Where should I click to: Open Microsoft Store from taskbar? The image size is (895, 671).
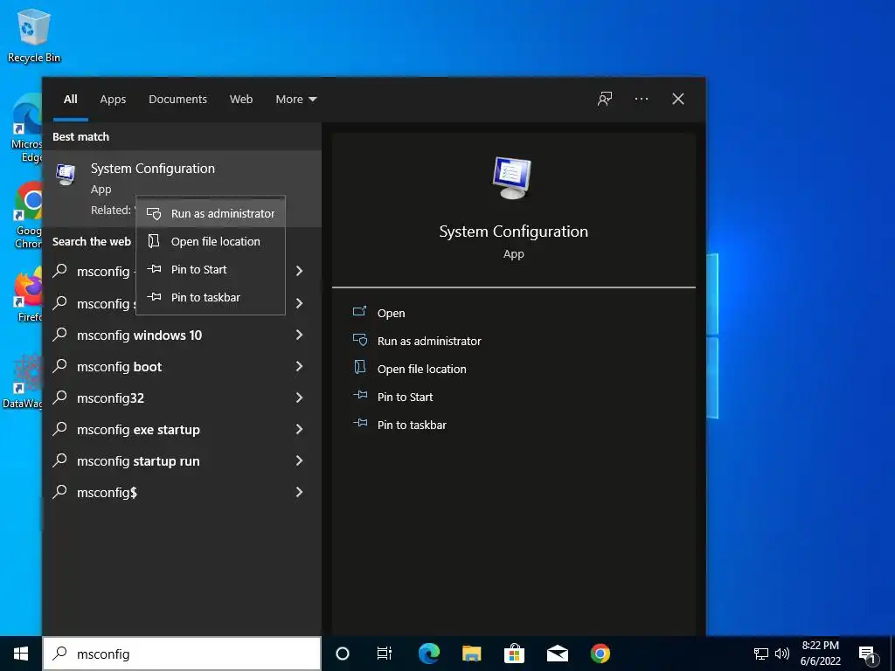514,654
